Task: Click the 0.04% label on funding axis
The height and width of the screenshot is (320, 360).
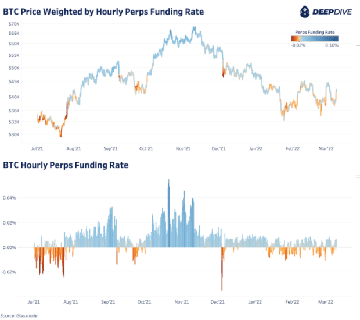Action: 9,198
